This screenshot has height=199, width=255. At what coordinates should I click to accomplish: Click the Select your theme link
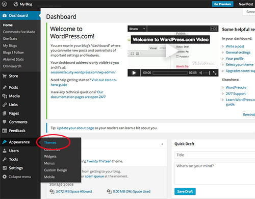coord(240,65)
